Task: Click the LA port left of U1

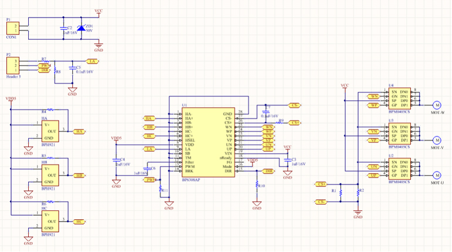Action: 151,149
